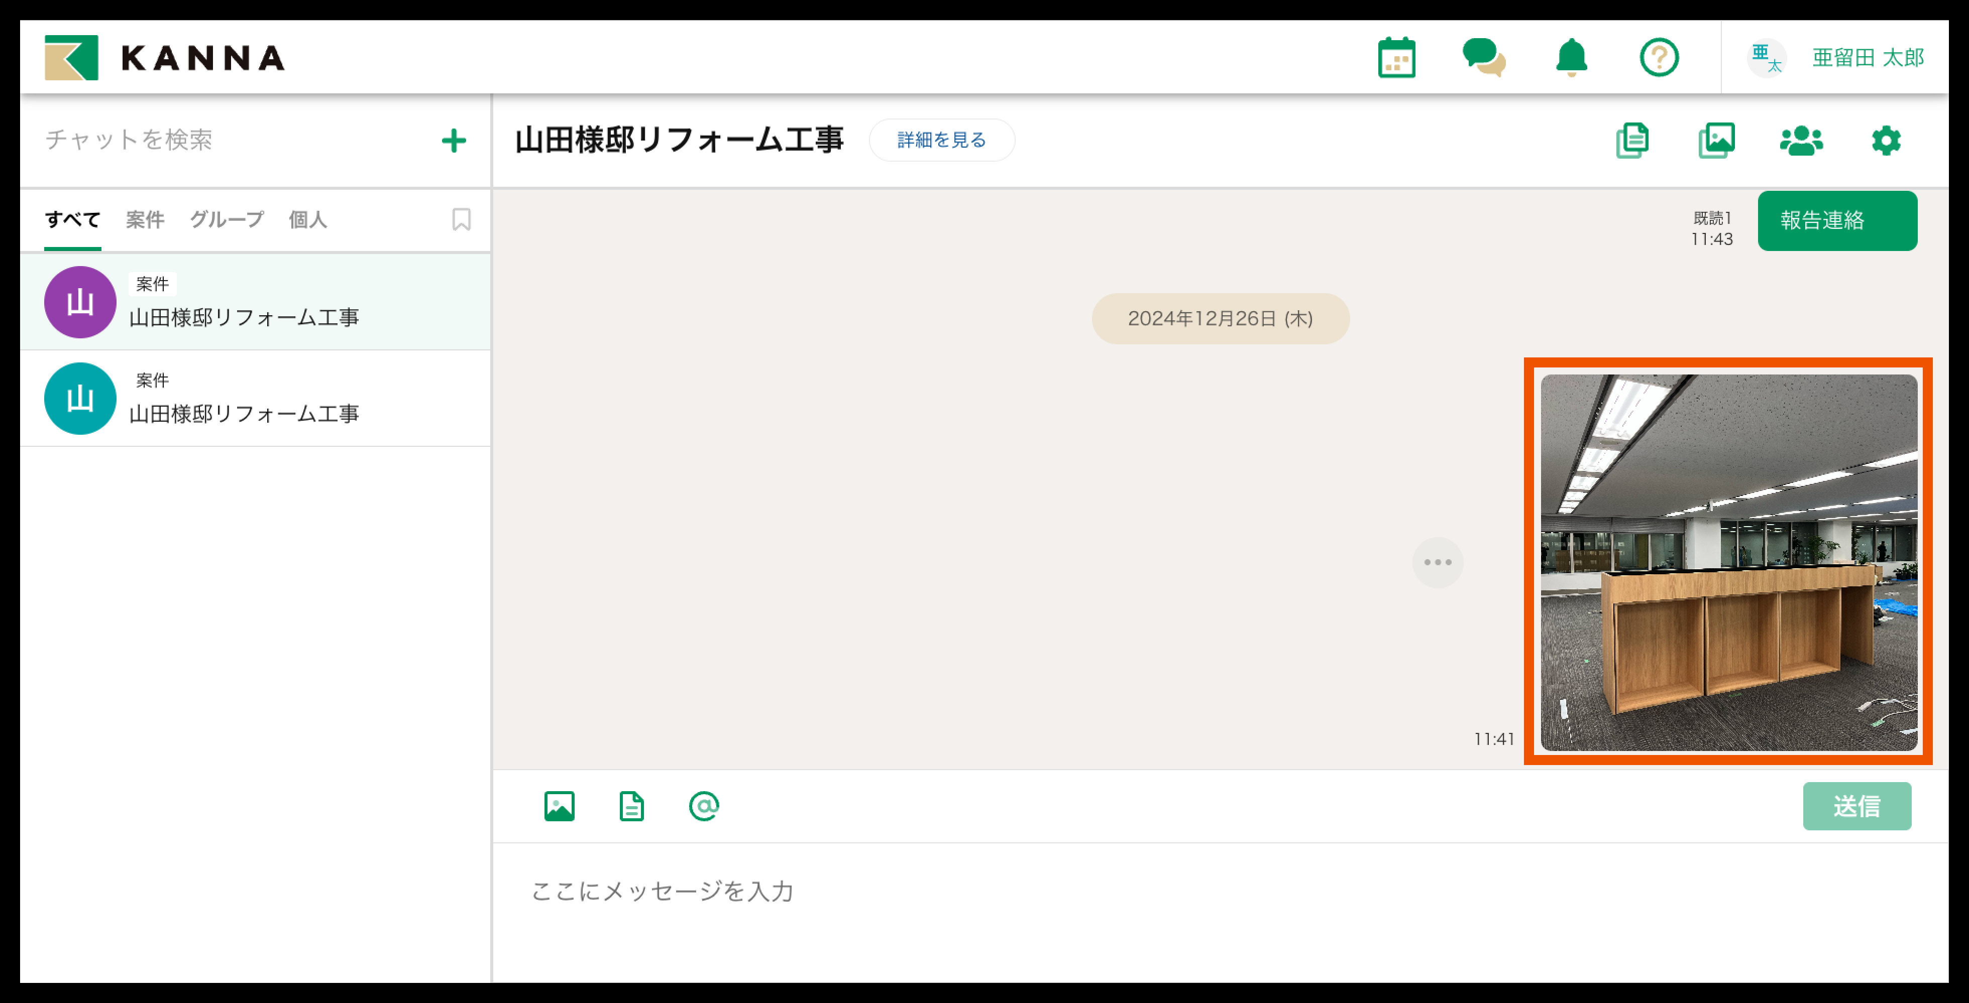
Task: Click the チャットを検索 search field
Action: pos(230,140)
